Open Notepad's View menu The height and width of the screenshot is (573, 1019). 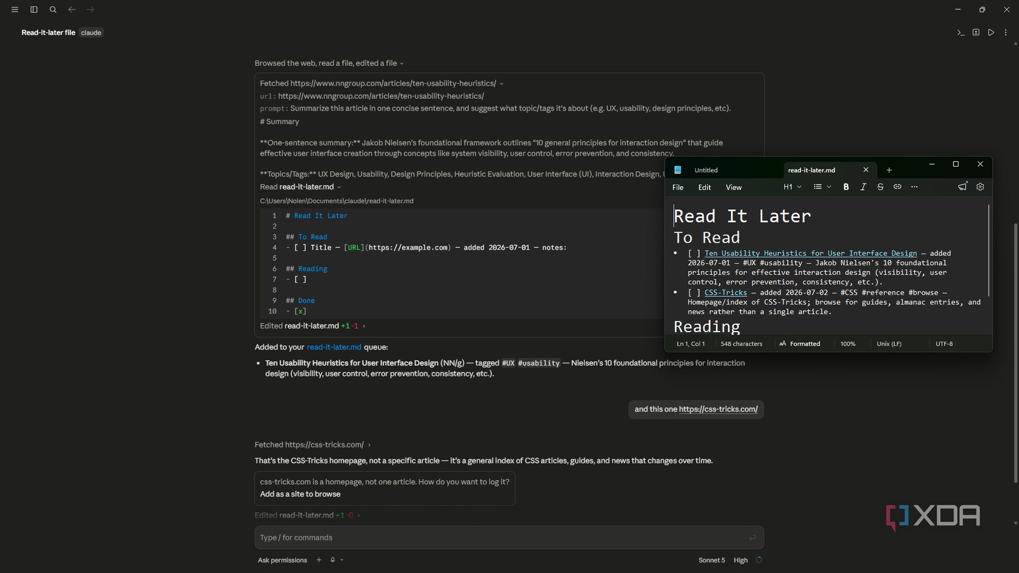(734, 188)
